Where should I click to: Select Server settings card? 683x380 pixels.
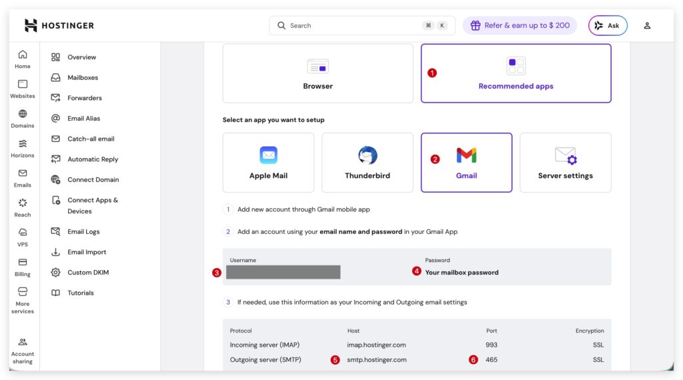tap(565, 163)
